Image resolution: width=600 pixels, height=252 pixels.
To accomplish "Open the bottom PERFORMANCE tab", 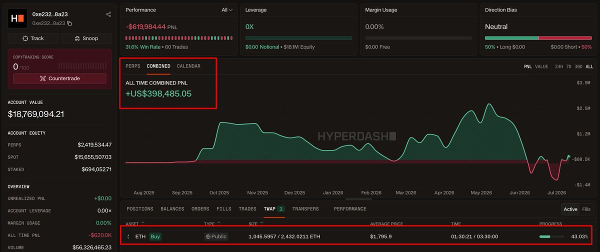I will (x=350, y=208).
